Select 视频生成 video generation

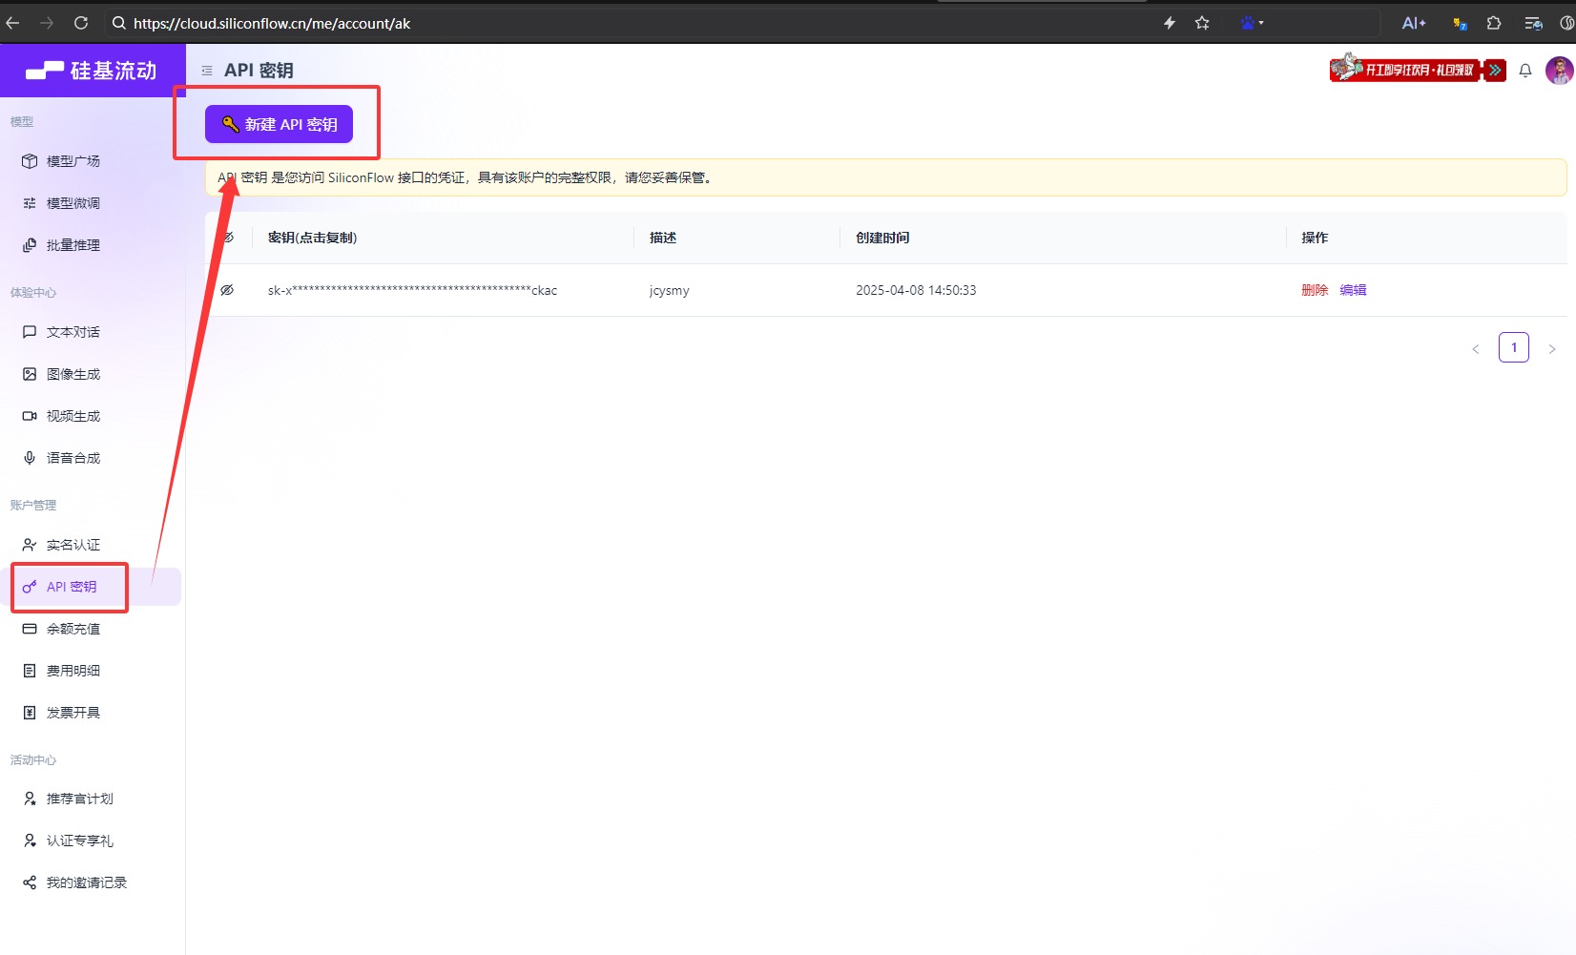73,415
